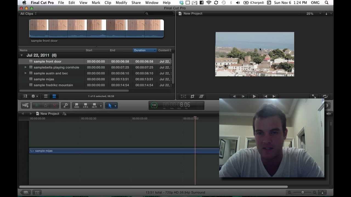This screenshot has height=197, width=351.
Task: Jump to the next edit point
Action: [274, 96]
